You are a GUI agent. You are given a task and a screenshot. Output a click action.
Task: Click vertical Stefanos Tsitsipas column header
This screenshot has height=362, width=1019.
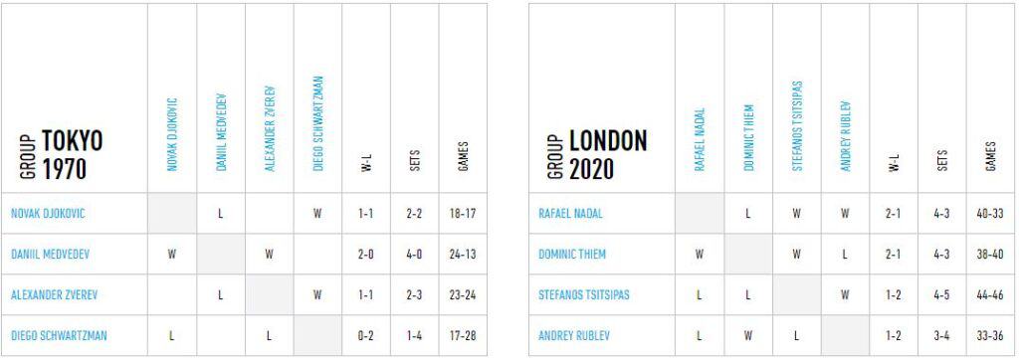coord(797,126)
